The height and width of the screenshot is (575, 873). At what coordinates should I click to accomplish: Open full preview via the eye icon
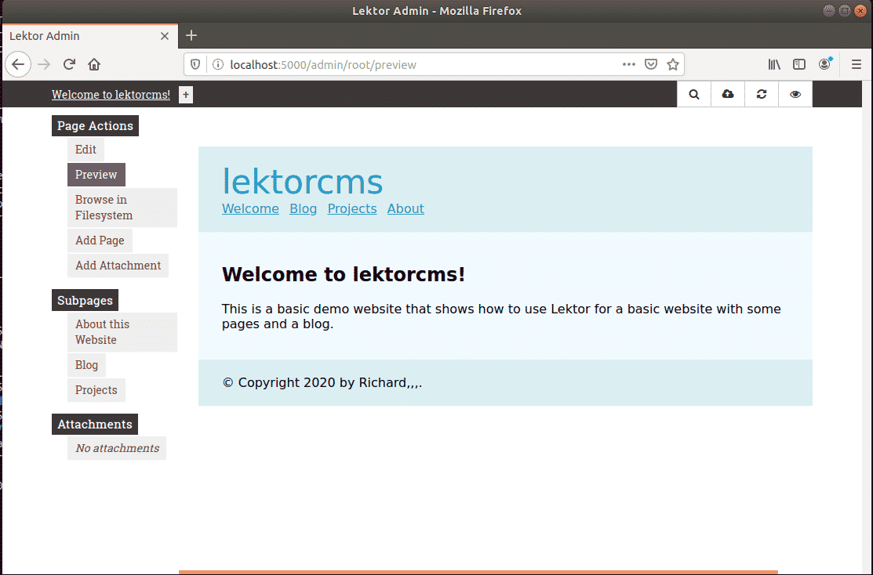click(x=795, y=94)
